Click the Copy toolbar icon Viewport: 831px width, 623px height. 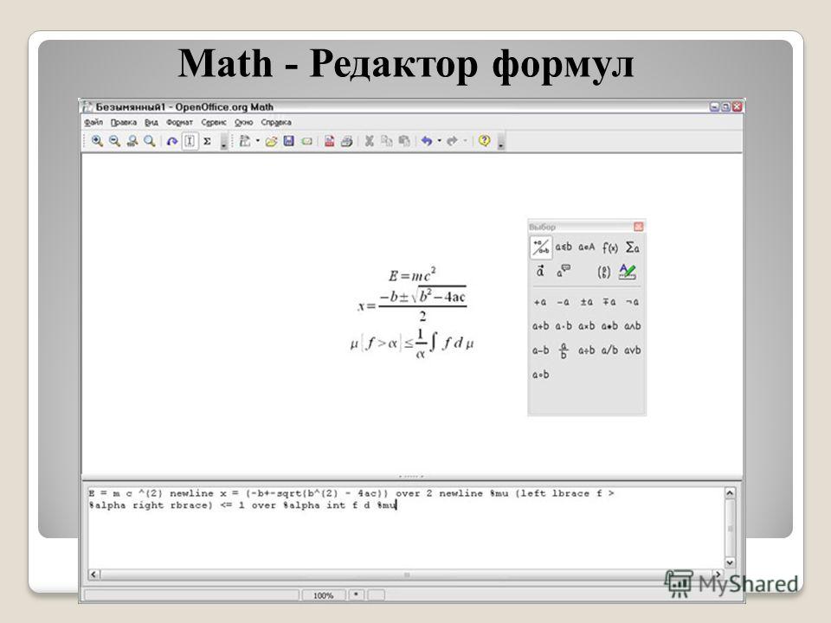[387, 141]
